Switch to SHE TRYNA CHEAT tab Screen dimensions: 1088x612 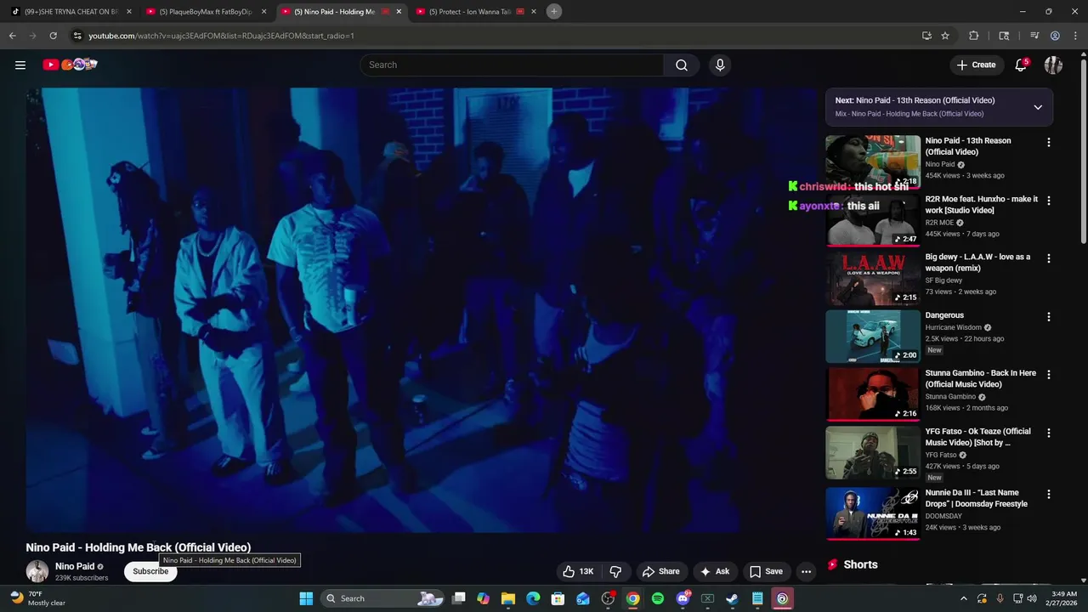coord(71,12)
